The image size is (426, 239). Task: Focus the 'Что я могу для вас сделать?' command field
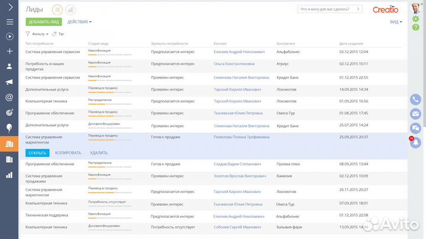tap(330, 9)
